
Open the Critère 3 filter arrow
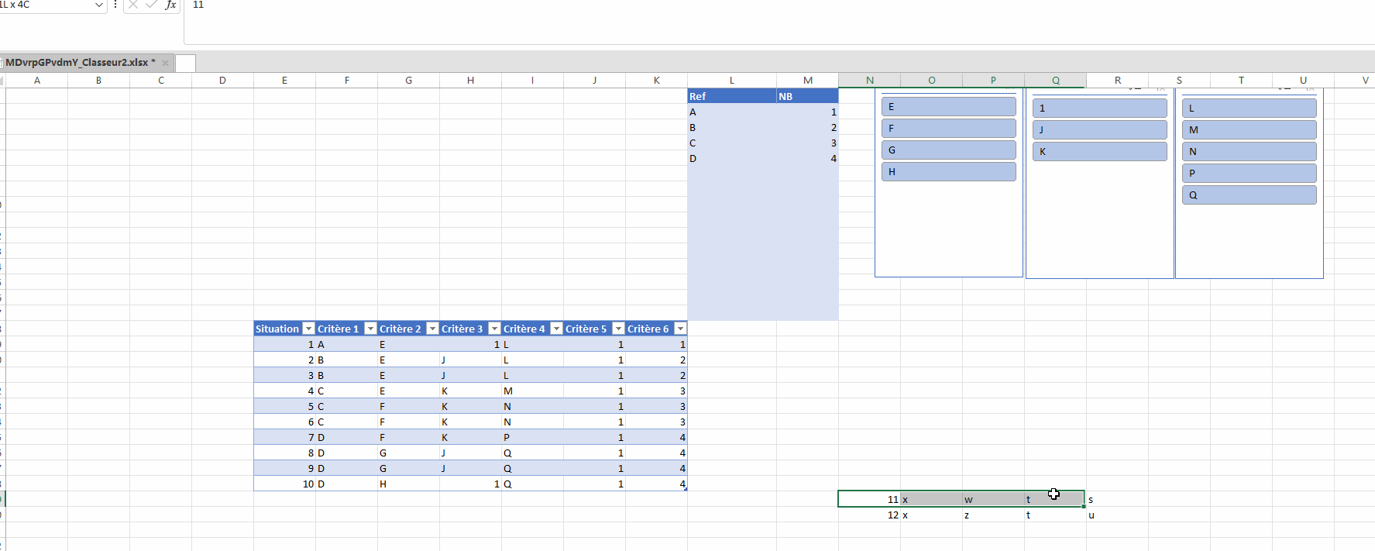(494, 329)
